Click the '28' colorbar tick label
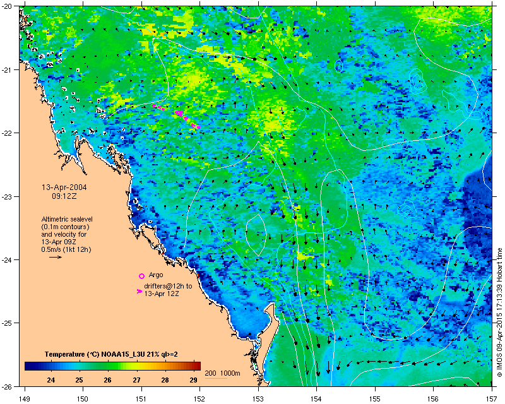The width and height of the screenshot is (505, 404). click(x=165, y=380)
